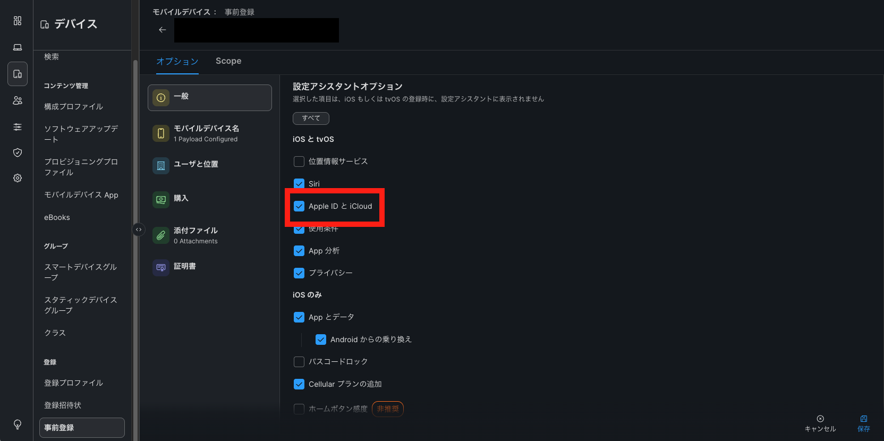Click the mobile device name phone icon

(x=161, y=133)
